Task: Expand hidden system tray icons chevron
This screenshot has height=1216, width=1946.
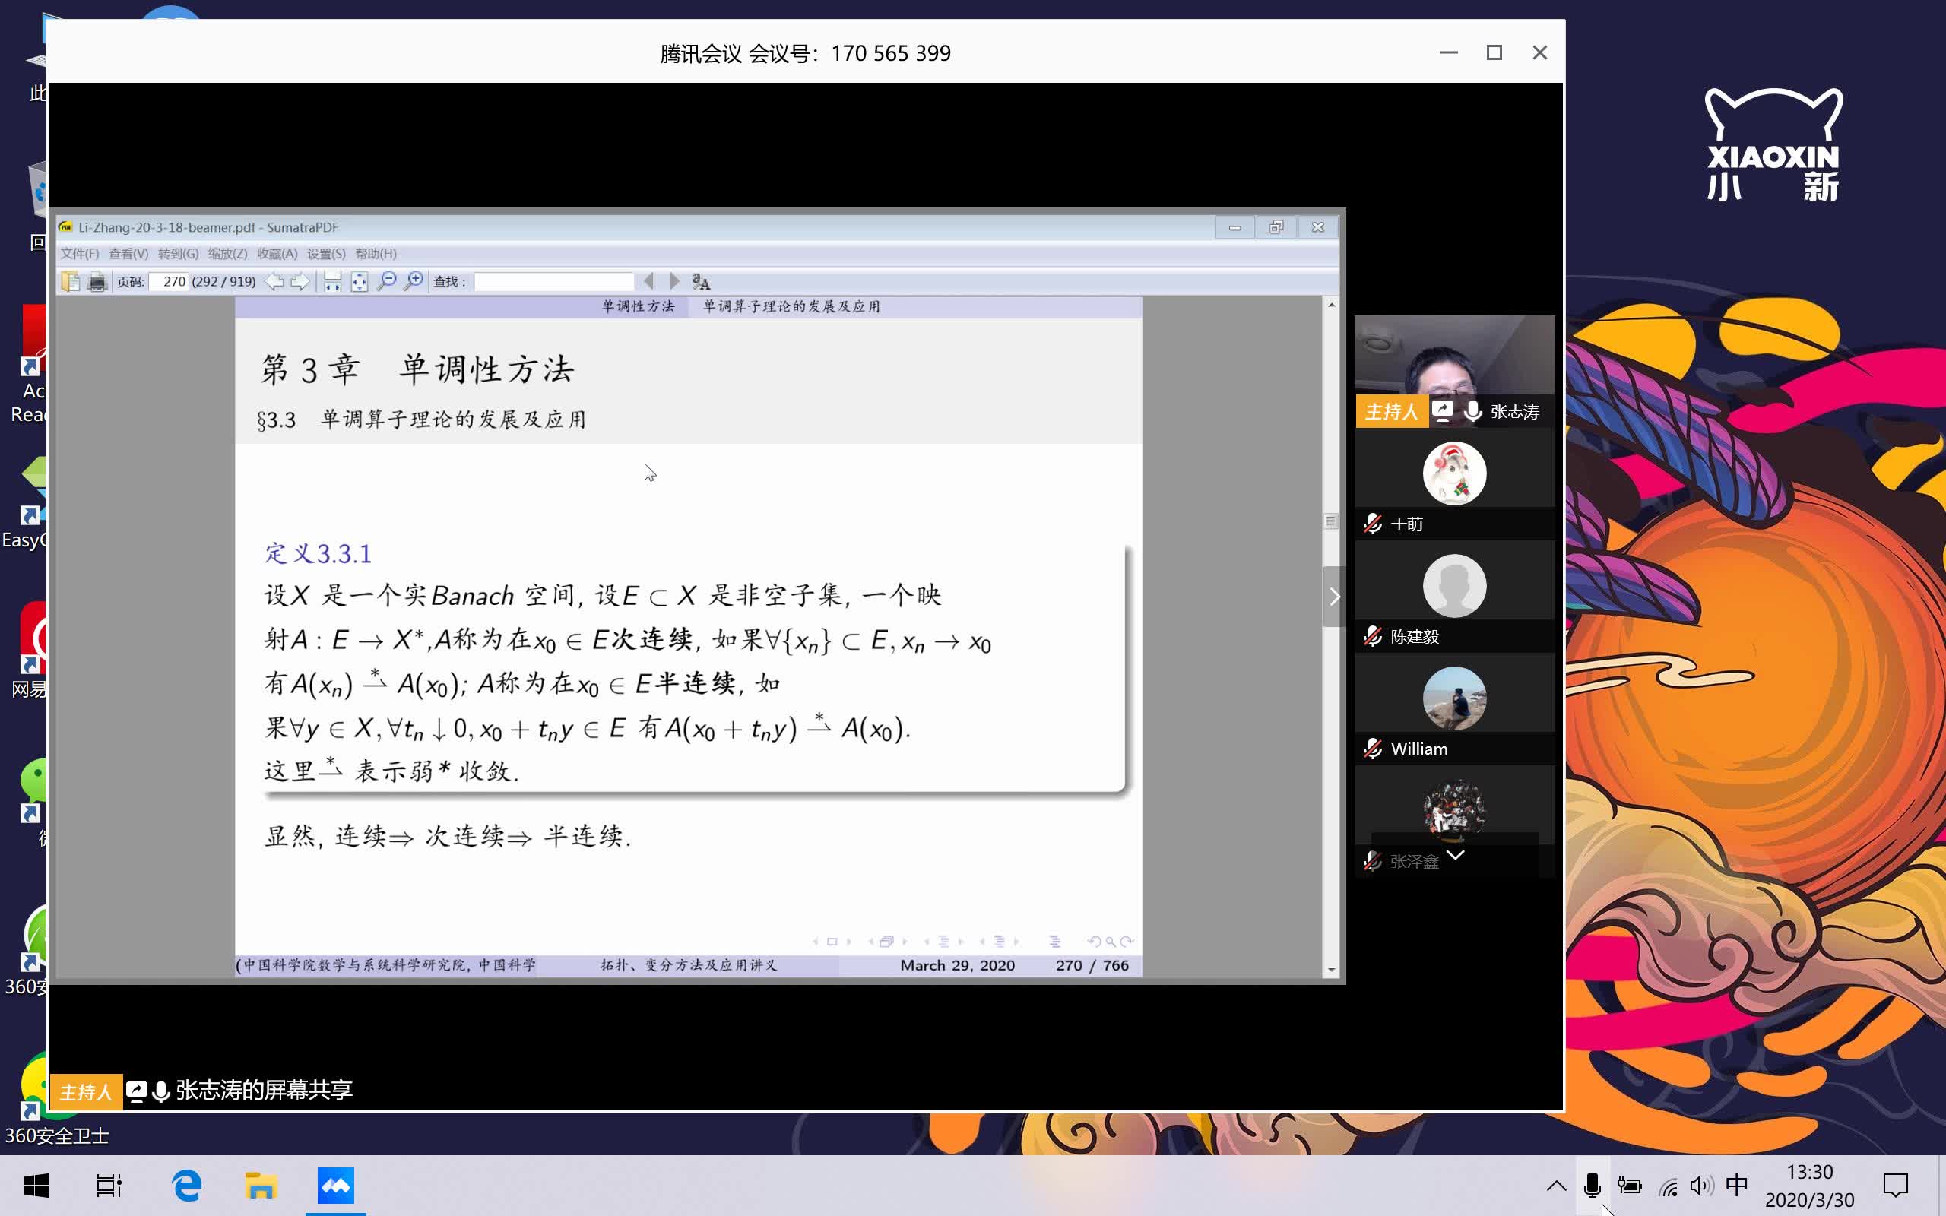Action: click(x=1556, y=1186)
